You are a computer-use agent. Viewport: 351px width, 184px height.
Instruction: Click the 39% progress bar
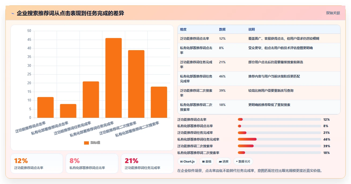pyautogui.click(x=279, y=146)
